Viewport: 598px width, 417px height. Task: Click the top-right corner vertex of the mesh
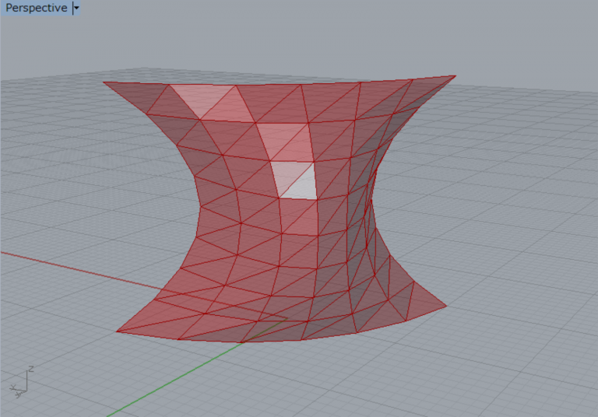coord(456,75)
